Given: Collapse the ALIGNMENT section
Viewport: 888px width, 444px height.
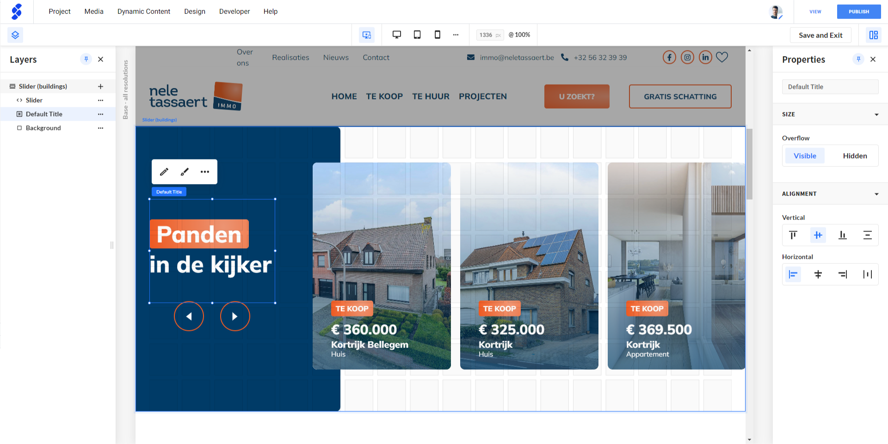Looking at the screenshot, I should click(877, 194).
